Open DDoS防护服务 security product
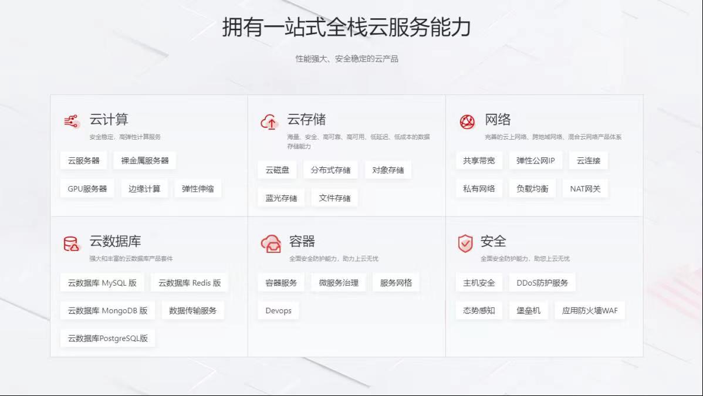703x396 pixels. (x=542, y=283)
